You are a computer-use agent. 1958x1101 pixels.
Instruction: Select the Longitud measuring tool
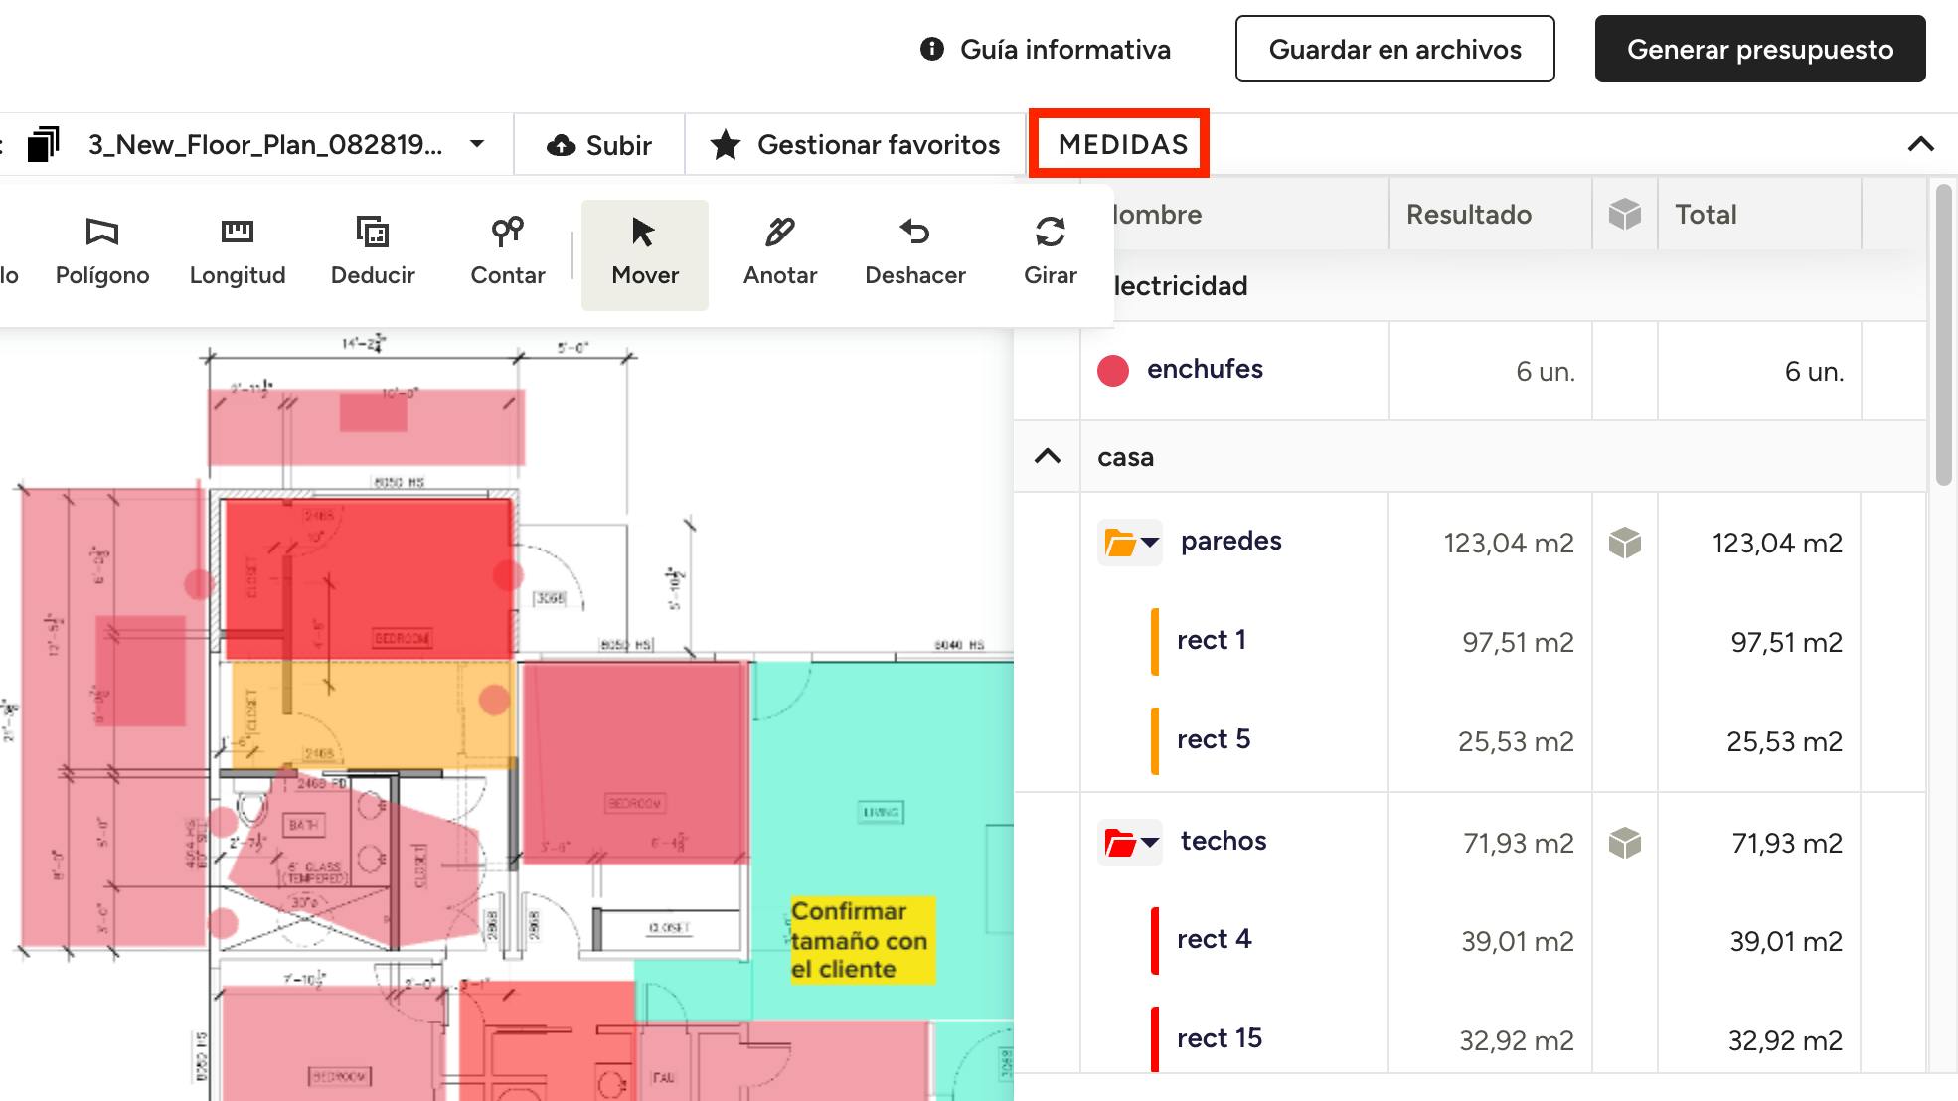point(238,252)
